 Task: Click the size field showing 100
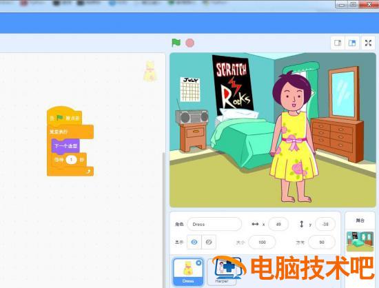[262, 242]
